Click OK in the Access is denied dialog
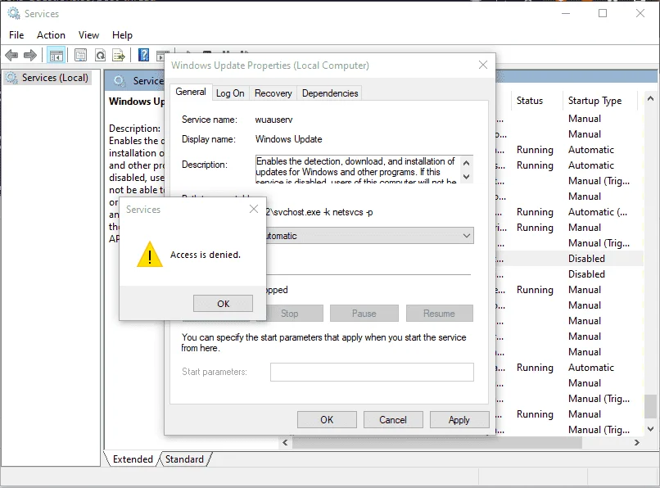Screen dimensions: 660x488 [223, 304]
